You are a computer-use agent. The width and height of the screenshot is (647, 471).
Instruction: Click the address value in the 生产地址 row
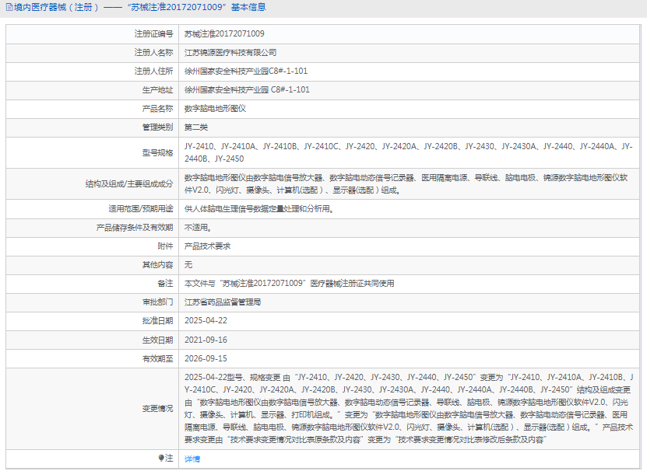(247, 90)
